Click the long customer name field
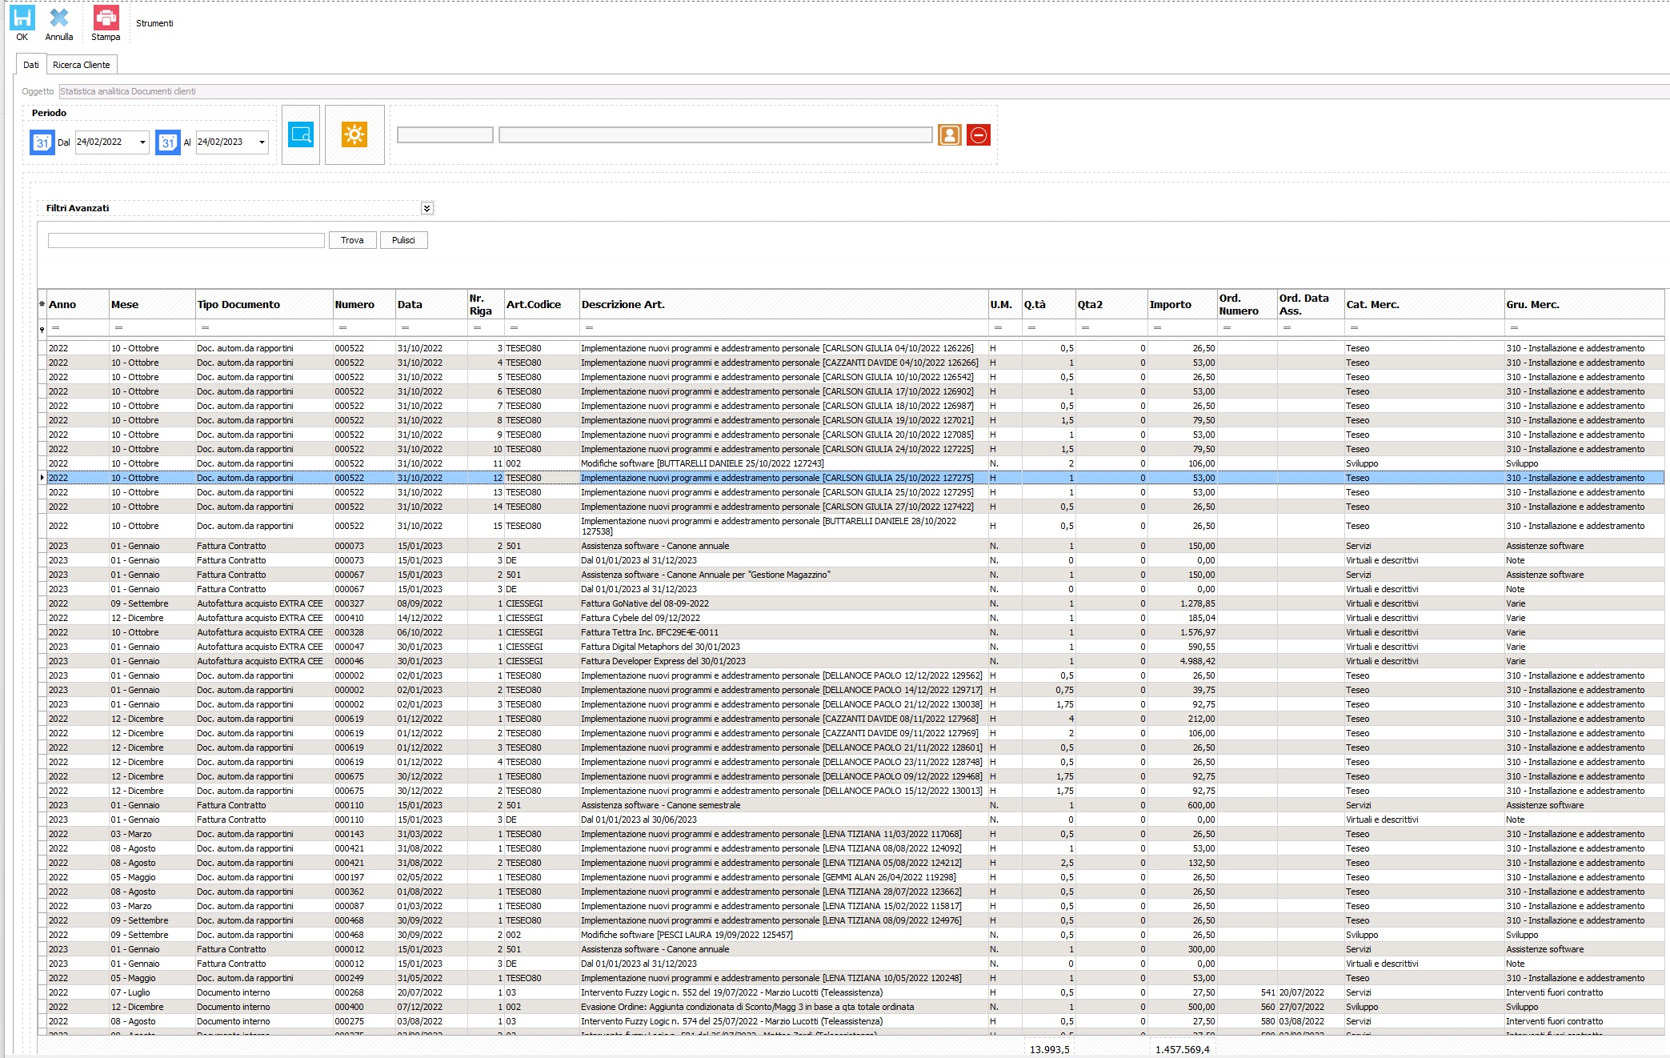This screenshot has width=1670, height=1058. 715,135
